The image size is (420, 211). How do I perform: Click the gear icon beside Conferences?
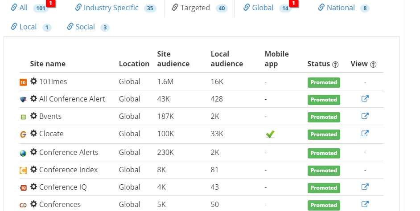pyautogui.click(x=33, y=204)
